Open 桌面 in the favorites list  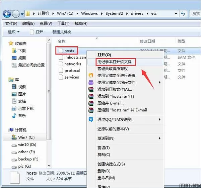point(19,58)
